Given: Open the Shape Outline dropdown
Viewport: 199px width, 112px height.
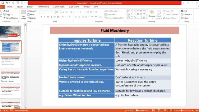Looking at the screenshot, I should click(x=170, y=15).
